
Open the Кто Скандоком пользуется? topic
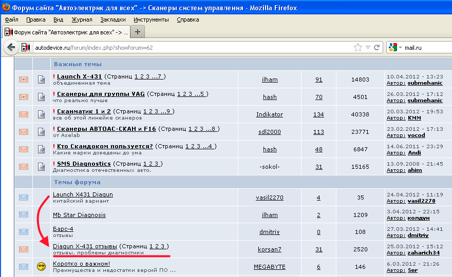pos(105,146)
